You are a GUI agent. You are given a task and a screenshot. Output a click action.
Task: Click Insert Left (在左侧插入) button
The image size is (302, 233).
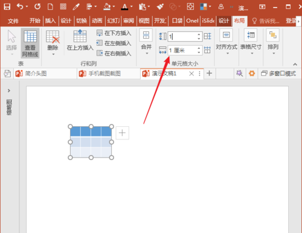(x=114, y=43)
